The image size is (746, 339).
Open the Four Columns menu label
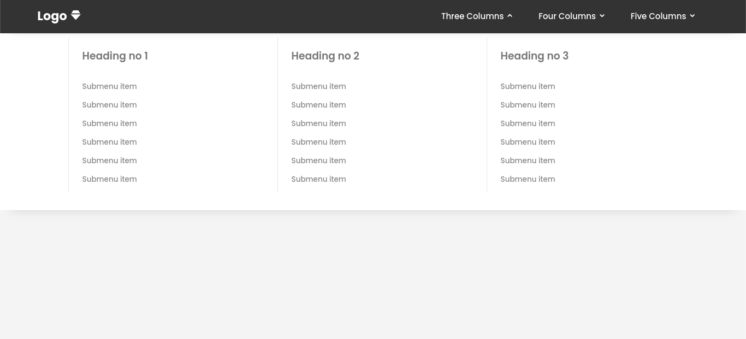567,16
